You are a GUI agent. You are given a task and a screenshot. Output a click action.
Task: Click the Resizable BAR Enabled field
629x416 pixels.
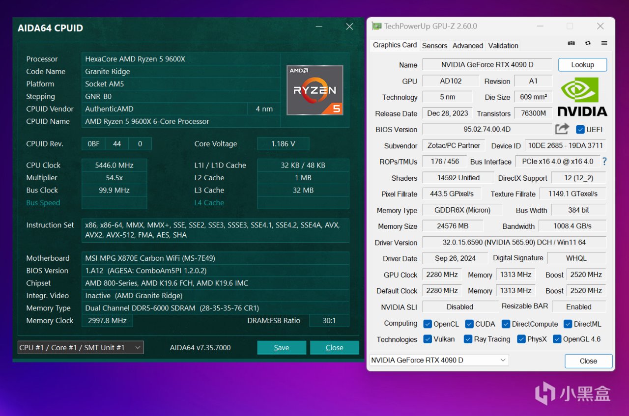[x=579, y=307]
